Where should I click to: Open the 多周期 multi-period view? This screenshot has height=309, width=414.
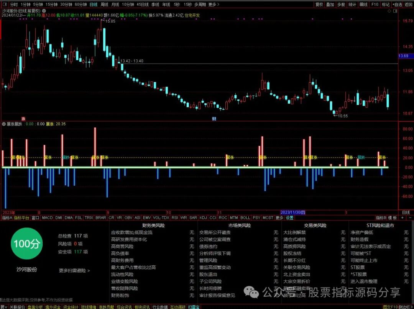coord(200,5)
